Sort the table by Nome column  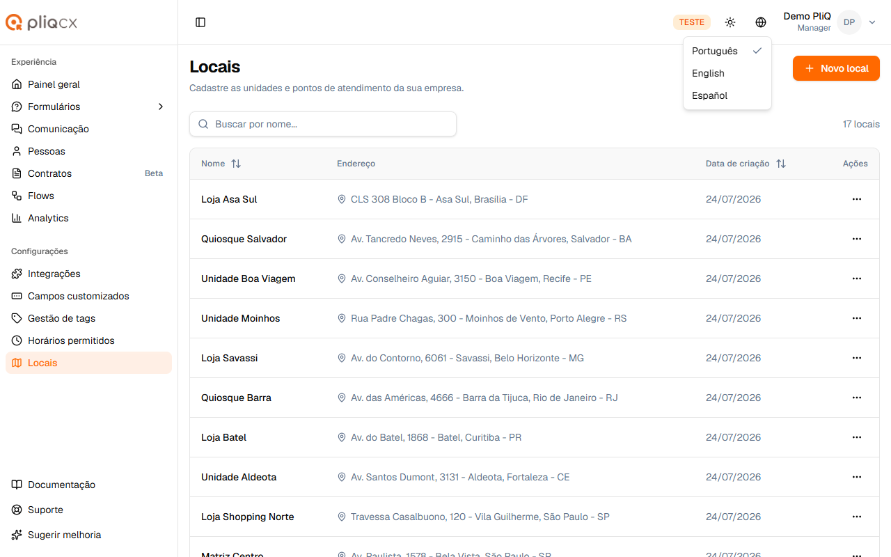221,164
